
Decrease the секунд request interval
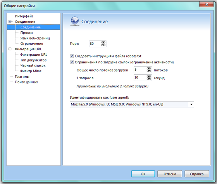pos(149,79)
